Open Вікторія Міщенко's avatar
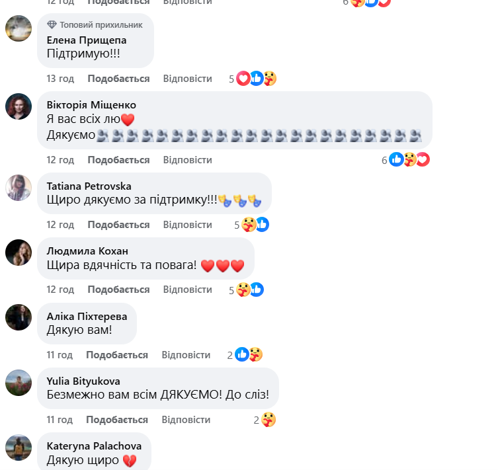The height and width of the screenshot is (470, 498). point(19,106)
